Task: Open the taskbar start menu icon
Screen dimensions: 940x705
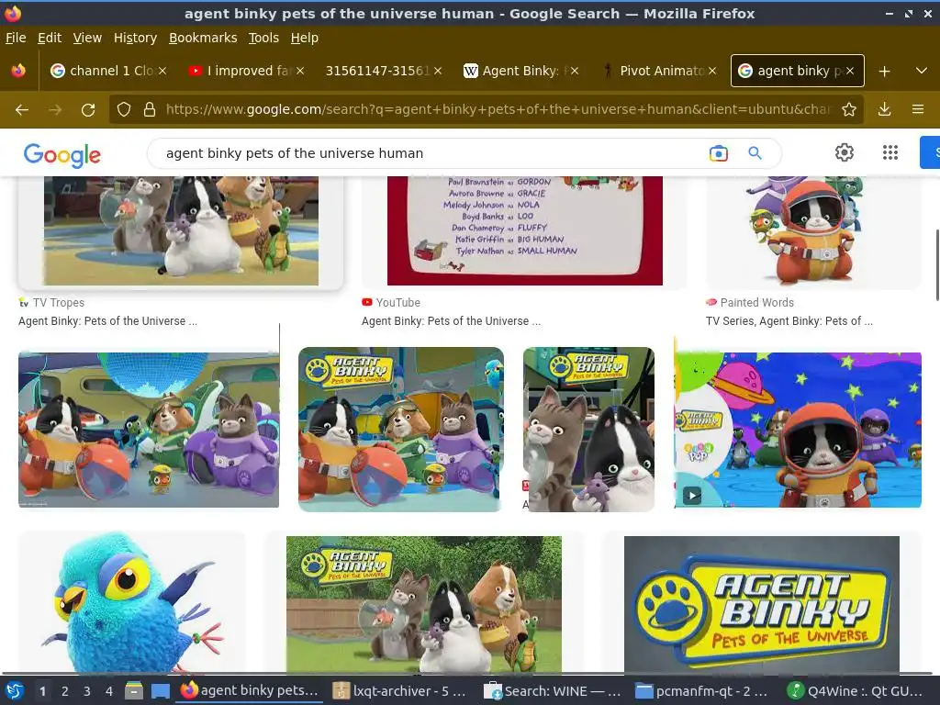Action: point(15,691)
